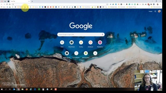This screenshot has height=93, width=166.
Task: Launch Internet Explorer from the taskbar
Action: [31, 89]
